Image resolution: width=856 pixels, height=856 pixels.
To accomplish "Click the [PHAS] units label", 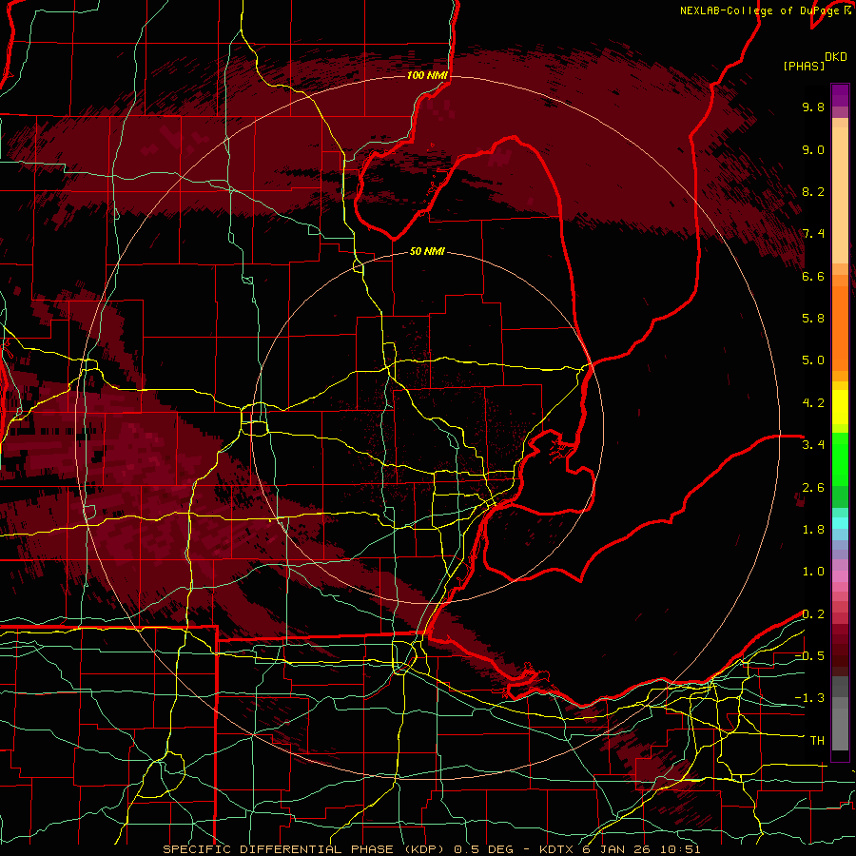I will pyautogui.click(x=804, y=66).
